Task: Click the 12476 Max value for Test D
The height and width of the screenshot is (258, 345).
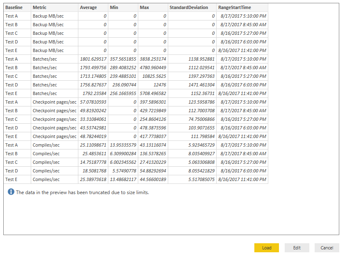Action: click(x=159, y=85)
